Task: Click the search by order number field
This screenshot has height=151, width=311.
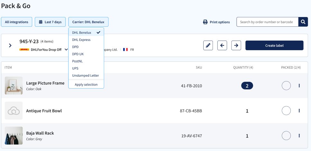Action: [267, 22]
